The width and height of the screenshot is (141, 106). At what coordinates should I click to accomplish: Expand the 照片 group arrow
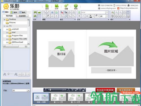[129, 20]
